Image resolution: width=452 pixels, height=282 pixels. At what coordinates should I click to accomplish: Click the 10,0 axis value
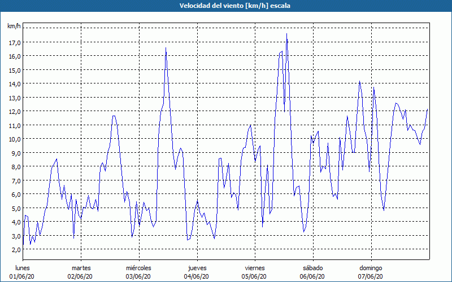click(x=15, y=139)
